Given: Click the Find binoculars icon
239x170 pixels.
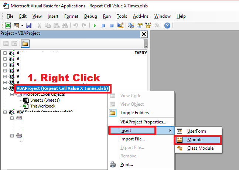Looking at the screenshot, I should (x=65, y=25).
